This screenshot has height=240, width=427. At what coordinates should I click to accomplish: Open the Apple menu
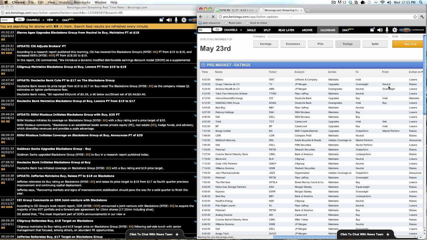(6, 2)
